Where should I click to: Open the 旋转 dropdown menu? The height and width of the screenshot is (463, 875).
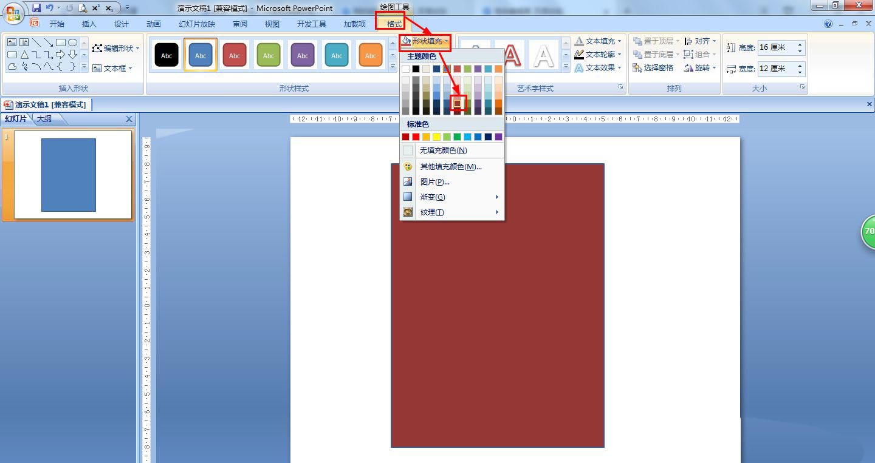(x=701, y=68)
